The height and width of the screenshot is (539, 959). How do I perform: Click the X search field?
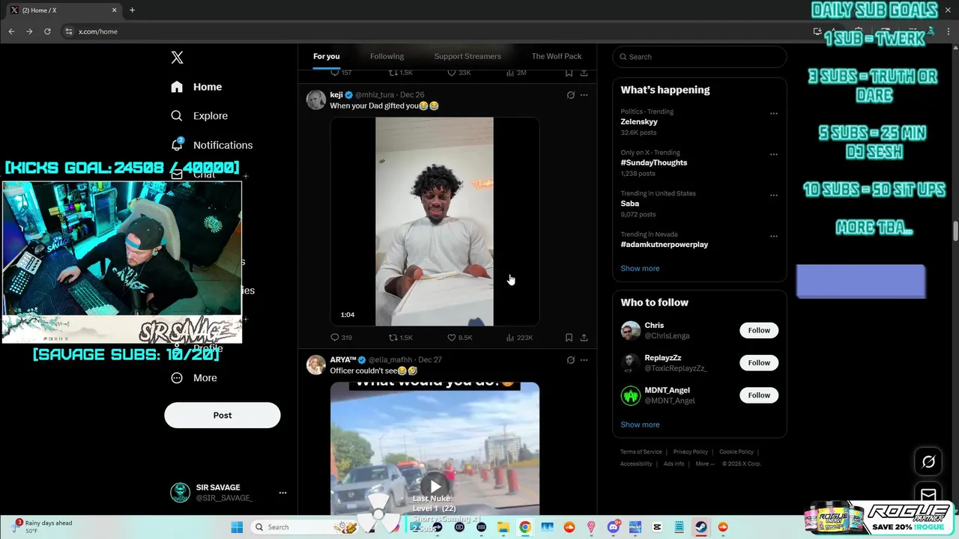pos(700,57)
